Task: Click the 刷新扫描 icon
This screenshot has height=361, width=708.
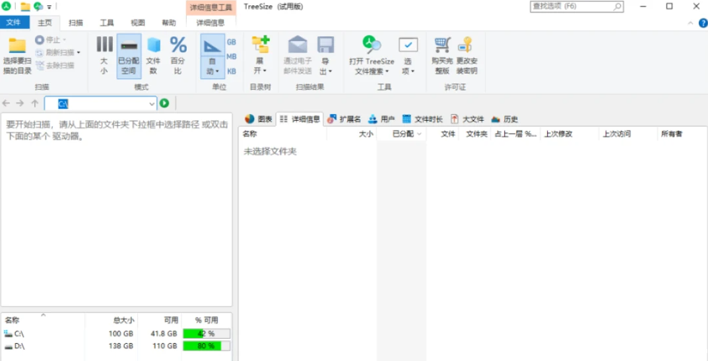Action: [40, 53]
